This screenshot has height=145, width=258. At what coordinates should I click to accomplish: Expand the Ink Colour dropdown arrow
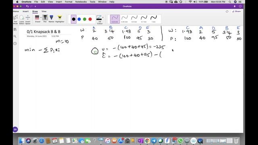click(x=103, y=17)
